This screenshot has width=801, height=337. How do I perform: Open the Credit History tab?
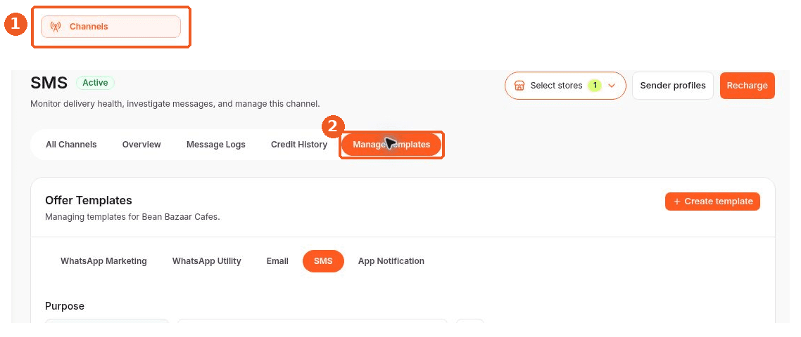(299, 145)
